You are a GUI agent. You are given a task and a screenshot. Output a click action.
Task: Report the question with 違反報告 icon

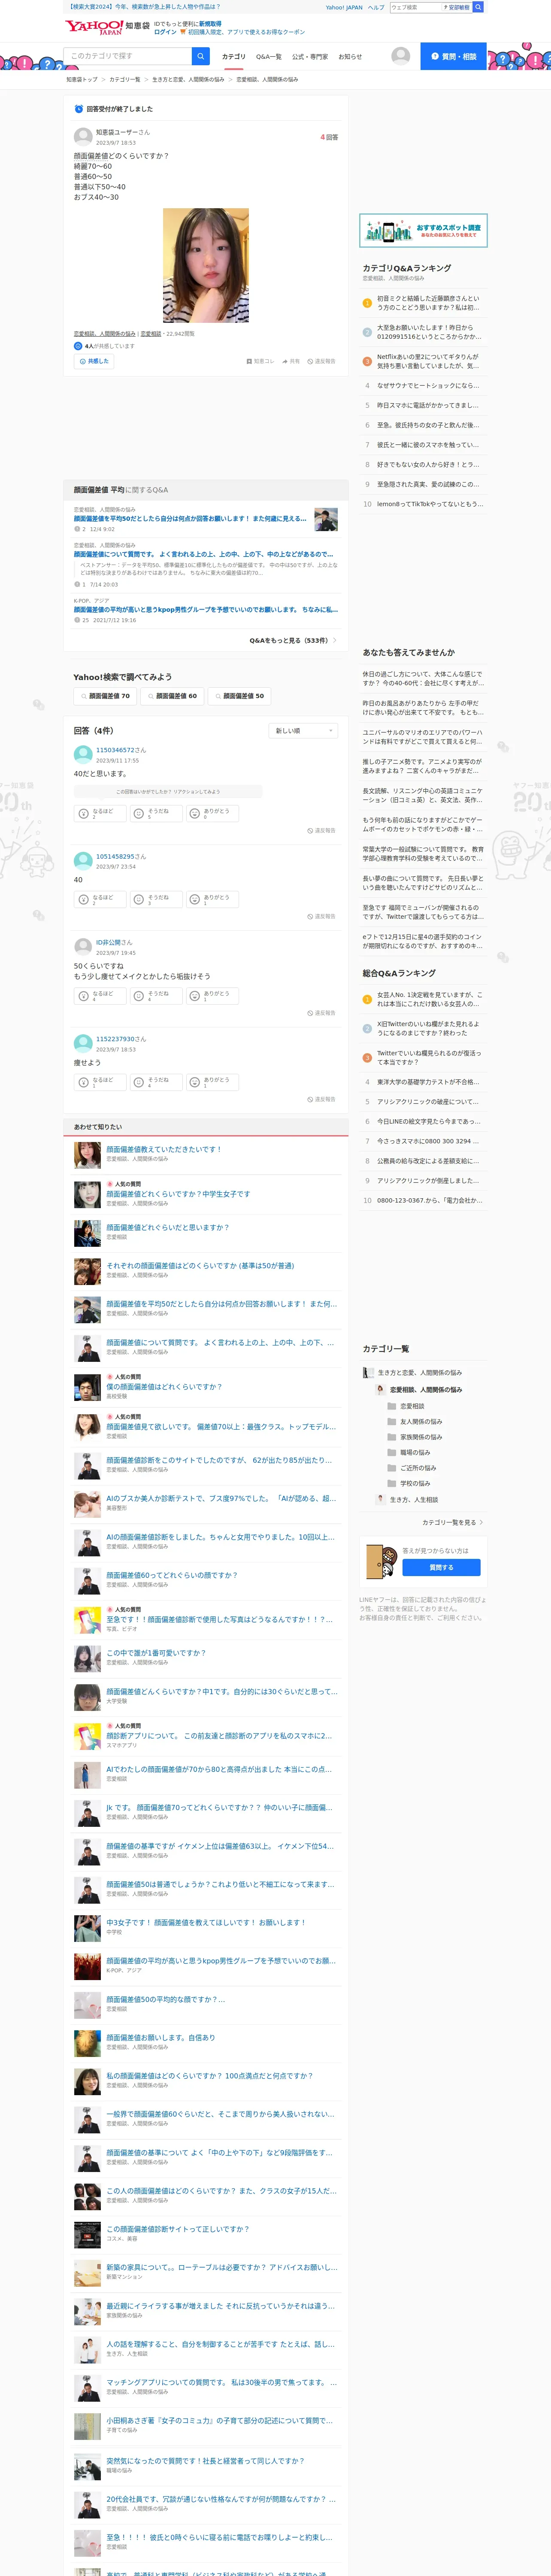click(x=321, y=361)
